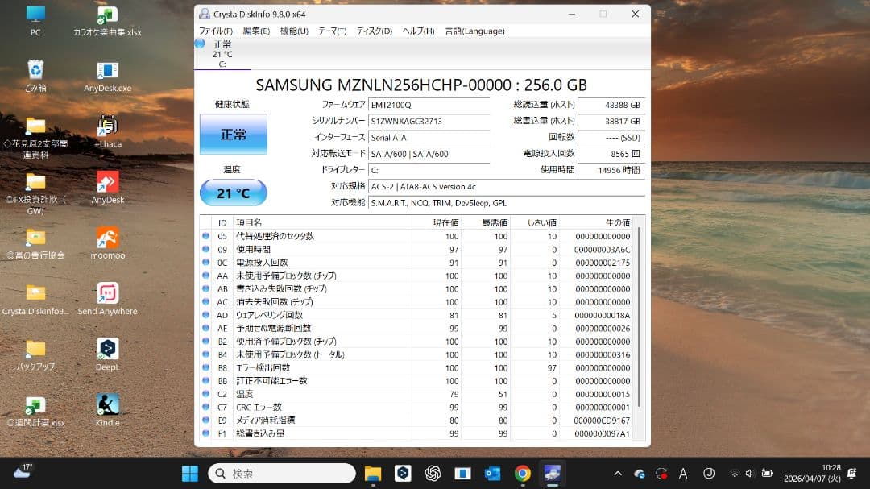This screenshot has width=870, height=489.
Task: Open カラオケ楽曲集.xlsx desktop file
Action: (107, 20)
